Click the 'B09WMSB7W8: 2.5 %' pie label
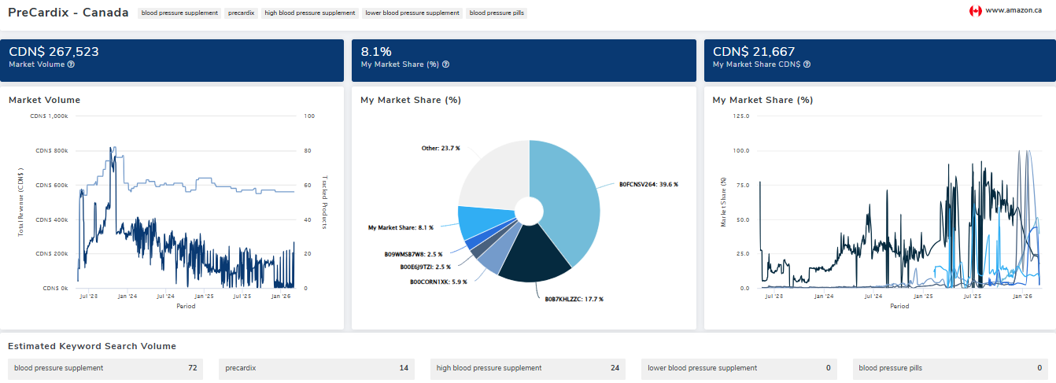1056x383 pixels. [x=413, y=254]
